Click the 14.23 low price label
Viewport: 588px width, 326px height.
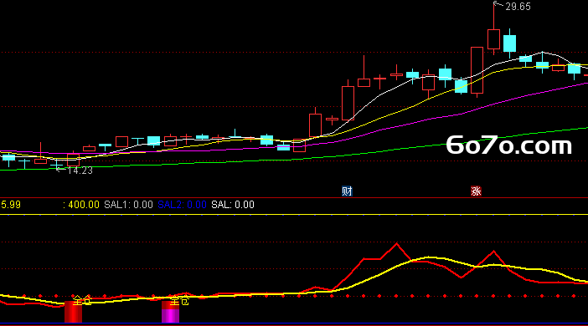pyautogui.click(x=80, y=171)
